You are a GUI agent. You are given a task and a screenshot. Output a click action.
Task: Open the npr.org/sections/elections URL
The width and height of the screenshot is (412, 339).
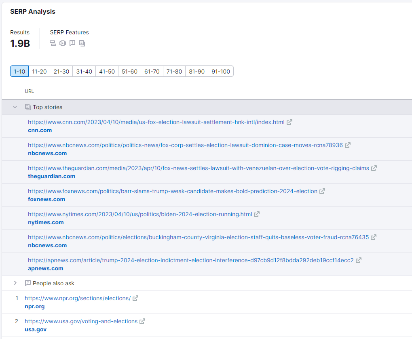tap(78, 298)
